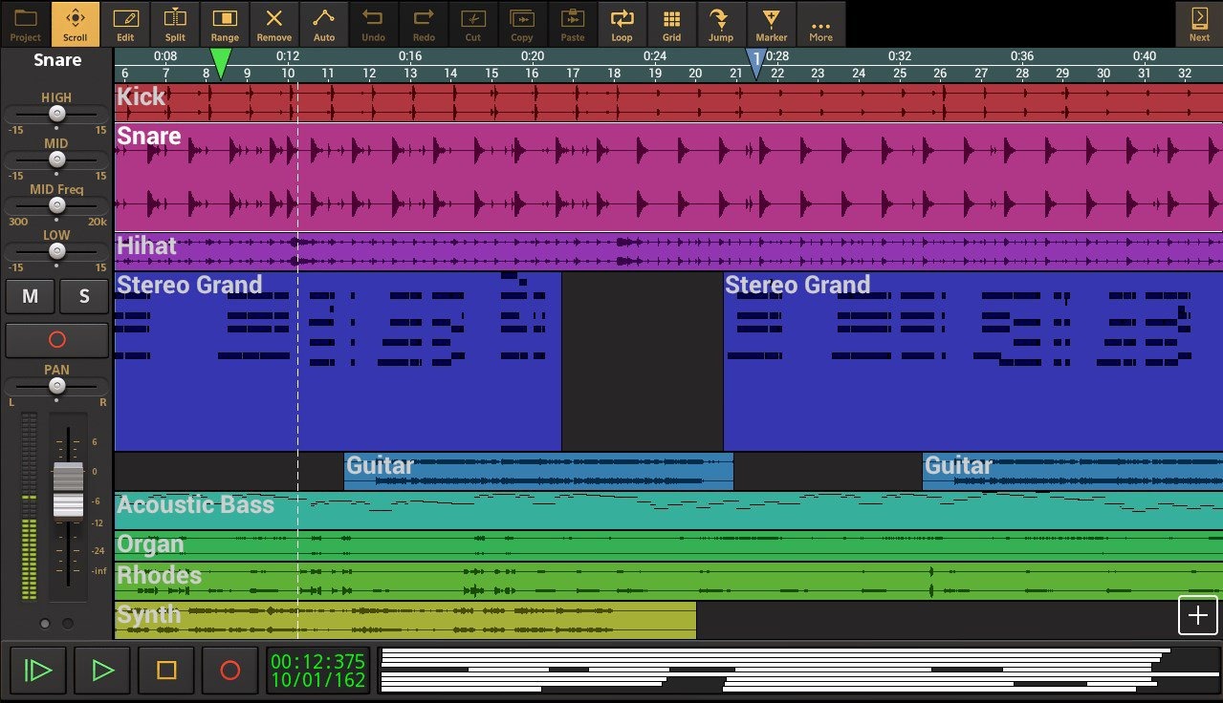Image resolution: width=1223 pixels, height=703 pixels.
Task: Activate the Range selection tool
Action: [x=225, y=25]
